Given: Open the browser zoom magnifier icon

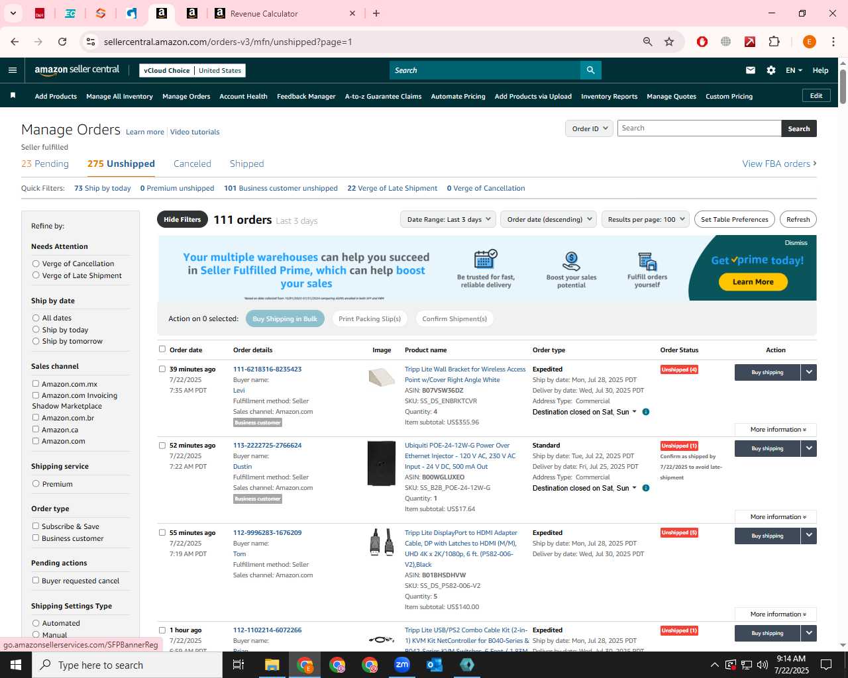Looking at the screenshot, I should click(x=648, y=42).
